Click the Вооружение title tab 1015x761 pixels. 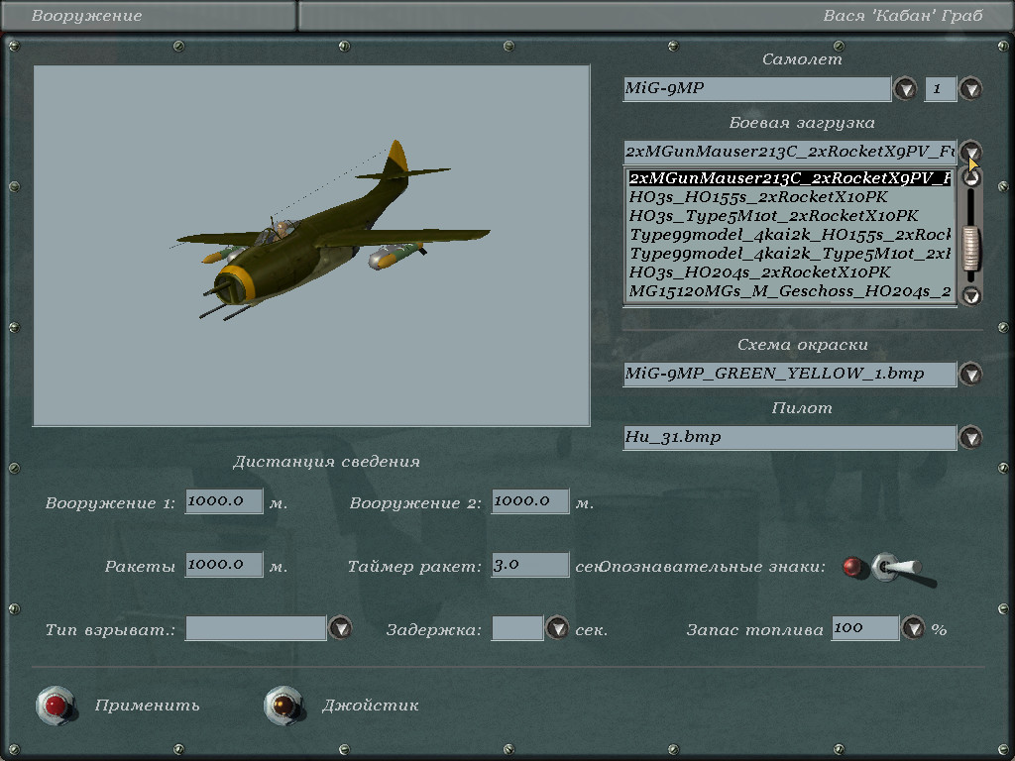pos(149,16)
